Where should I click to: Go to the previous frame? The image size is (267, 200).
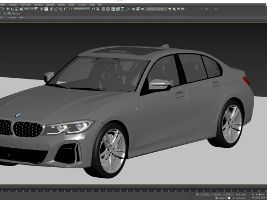click(257, 194)
